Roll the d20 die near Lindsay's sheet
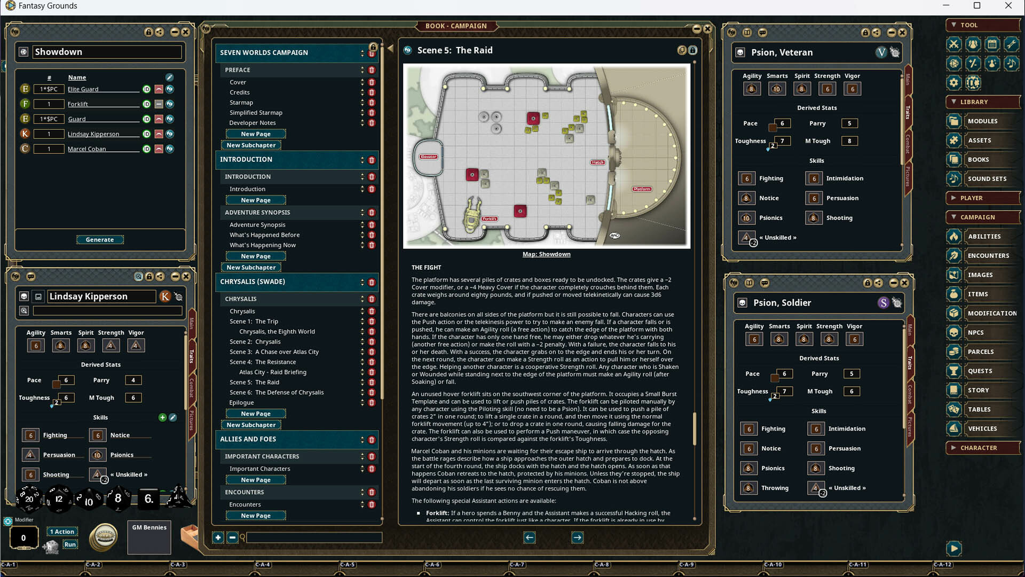 pos(29,498)
